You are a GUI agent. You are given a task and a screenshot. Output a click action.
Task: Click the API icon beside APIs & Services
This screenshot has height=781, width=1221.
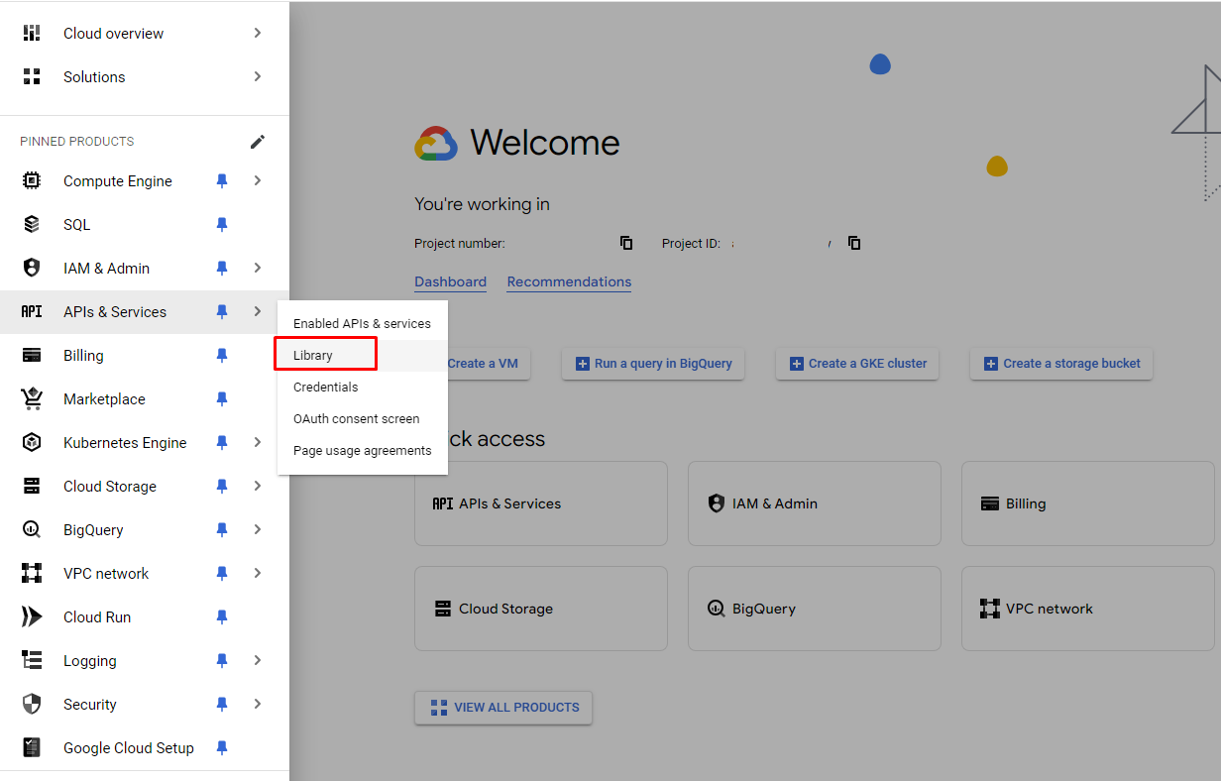coord(32,311)
